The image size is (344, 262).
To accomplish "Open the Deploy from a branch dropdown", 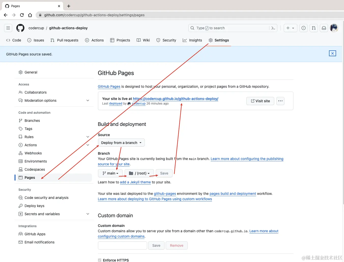I will [x=121, y=143].
